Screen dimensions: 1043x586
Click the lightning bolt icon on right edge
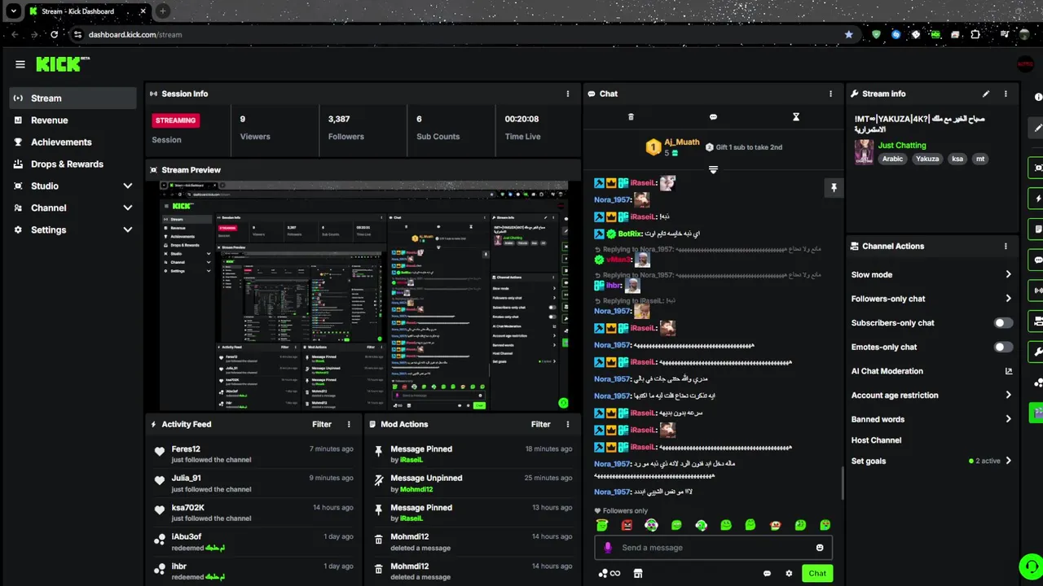tap(1037, 199)
